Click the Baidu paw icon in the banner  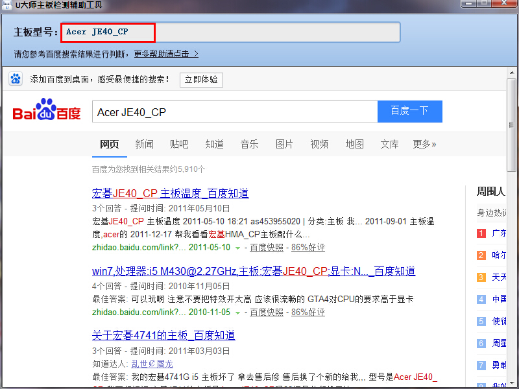point(16,79)
